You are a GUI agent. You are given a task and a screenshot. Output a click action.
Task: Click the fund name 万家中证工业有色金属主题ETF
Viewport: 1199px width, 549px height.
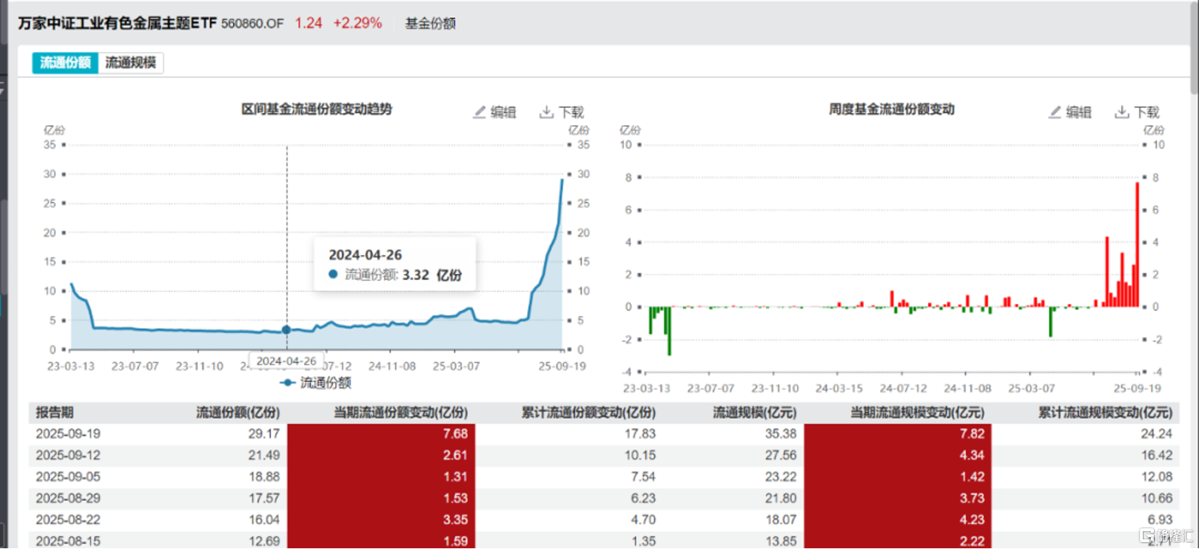(118, 24)
